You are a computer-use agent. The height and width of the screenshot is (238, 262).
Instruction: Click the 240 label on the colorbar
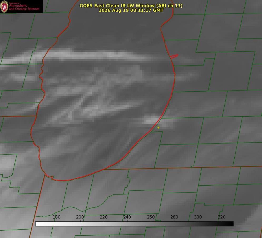tap(127, 217)
